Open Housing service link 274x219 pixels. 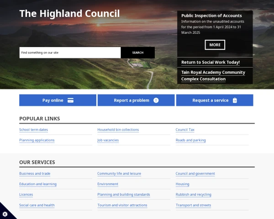(x=182, y=184)
